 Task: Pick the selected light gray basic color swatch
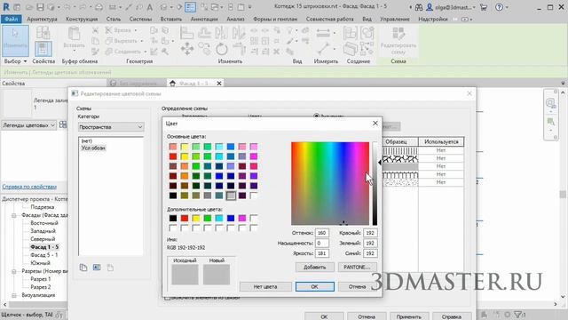pos(231,196)
